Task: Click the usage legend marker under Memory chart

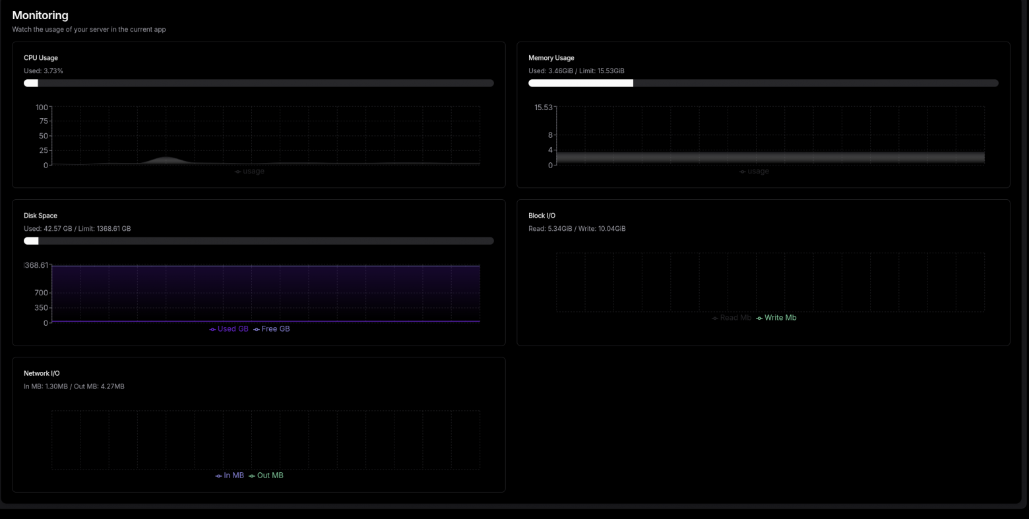Action: coord(743,171)
